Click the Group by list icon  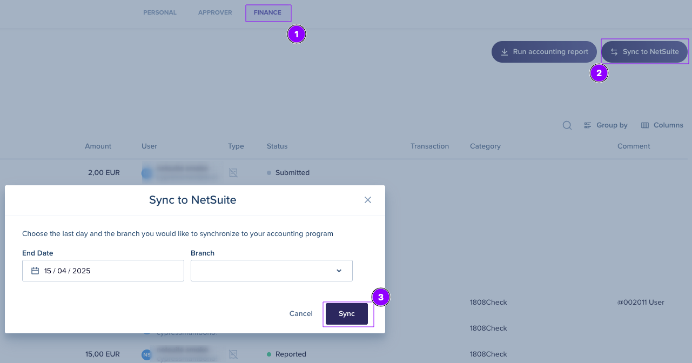588,125
